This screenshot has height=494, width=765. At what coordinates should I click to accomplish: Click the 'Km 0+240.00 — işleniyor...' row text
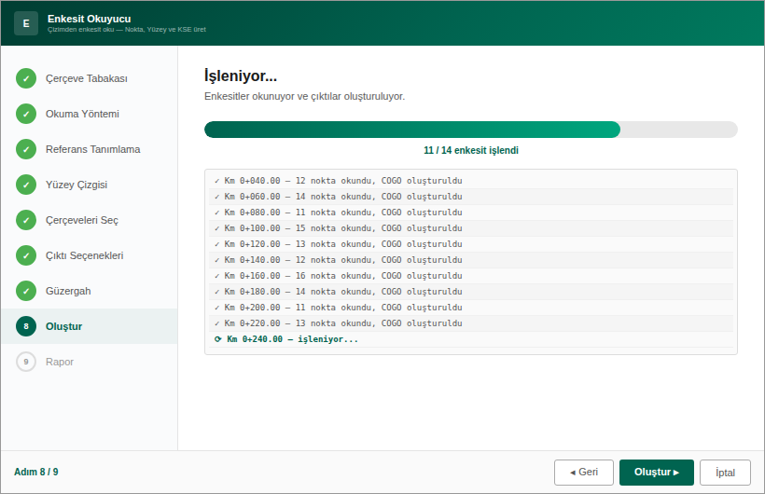pos(292,339)
